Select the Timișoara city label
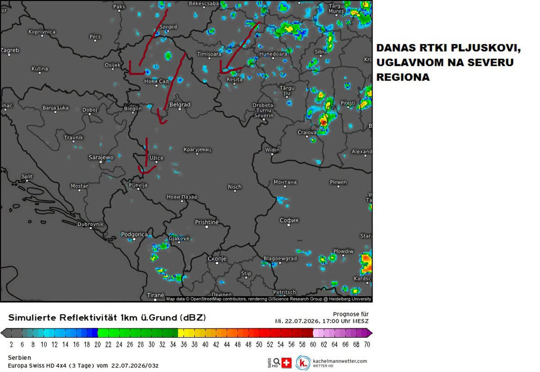The image size is (540, 372). click(x=210, y=53)
